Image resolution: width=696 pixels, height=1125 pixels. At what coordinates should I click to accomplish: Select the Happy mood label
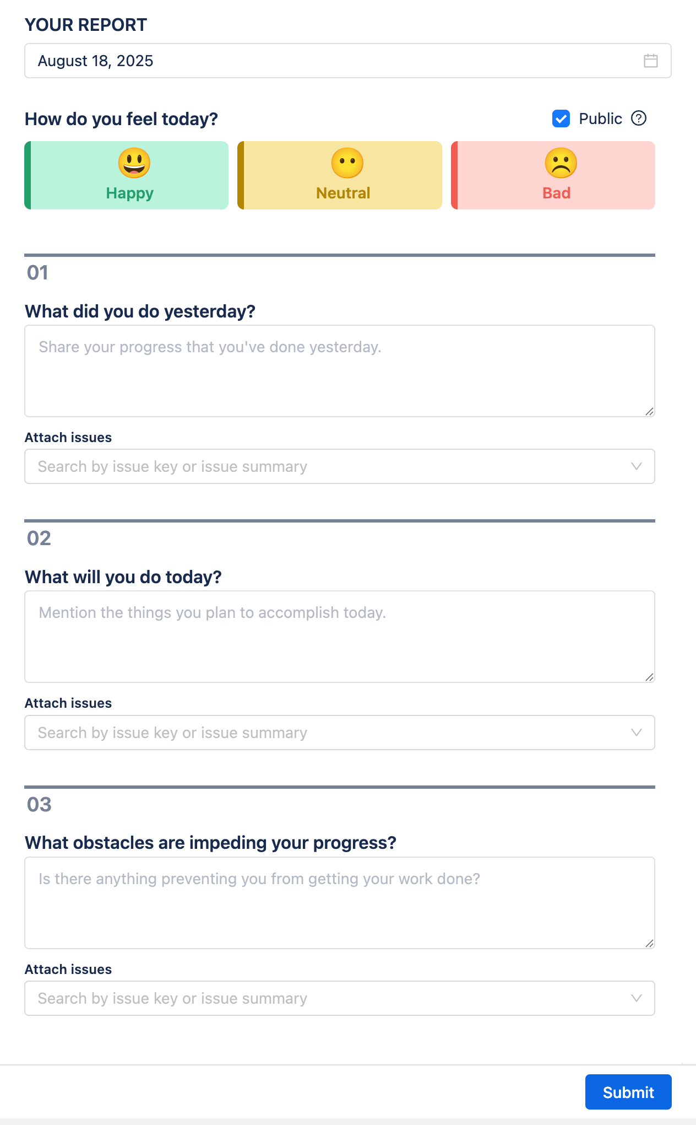130,193
